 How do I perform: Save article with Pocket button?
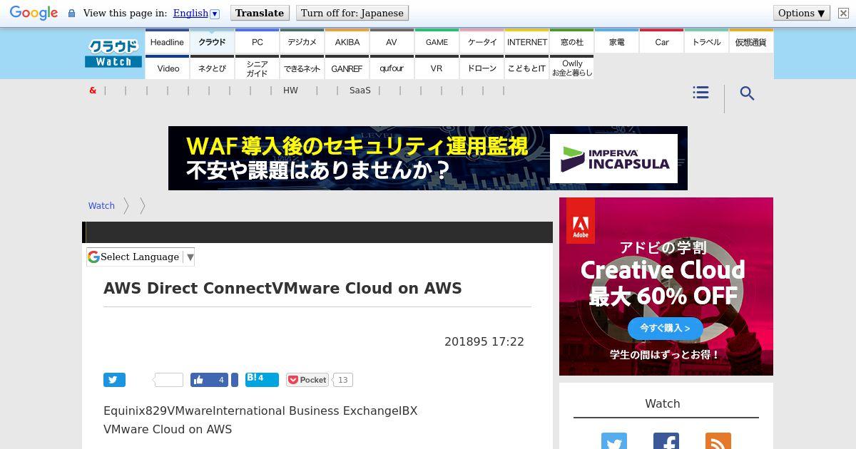point(307,380)
